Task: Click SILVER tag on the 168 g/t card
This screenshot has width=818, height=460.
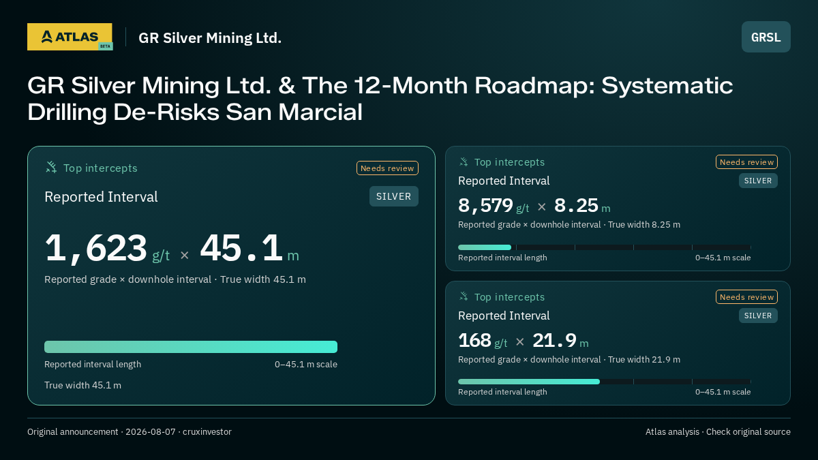Action: [x=758, y=316]
